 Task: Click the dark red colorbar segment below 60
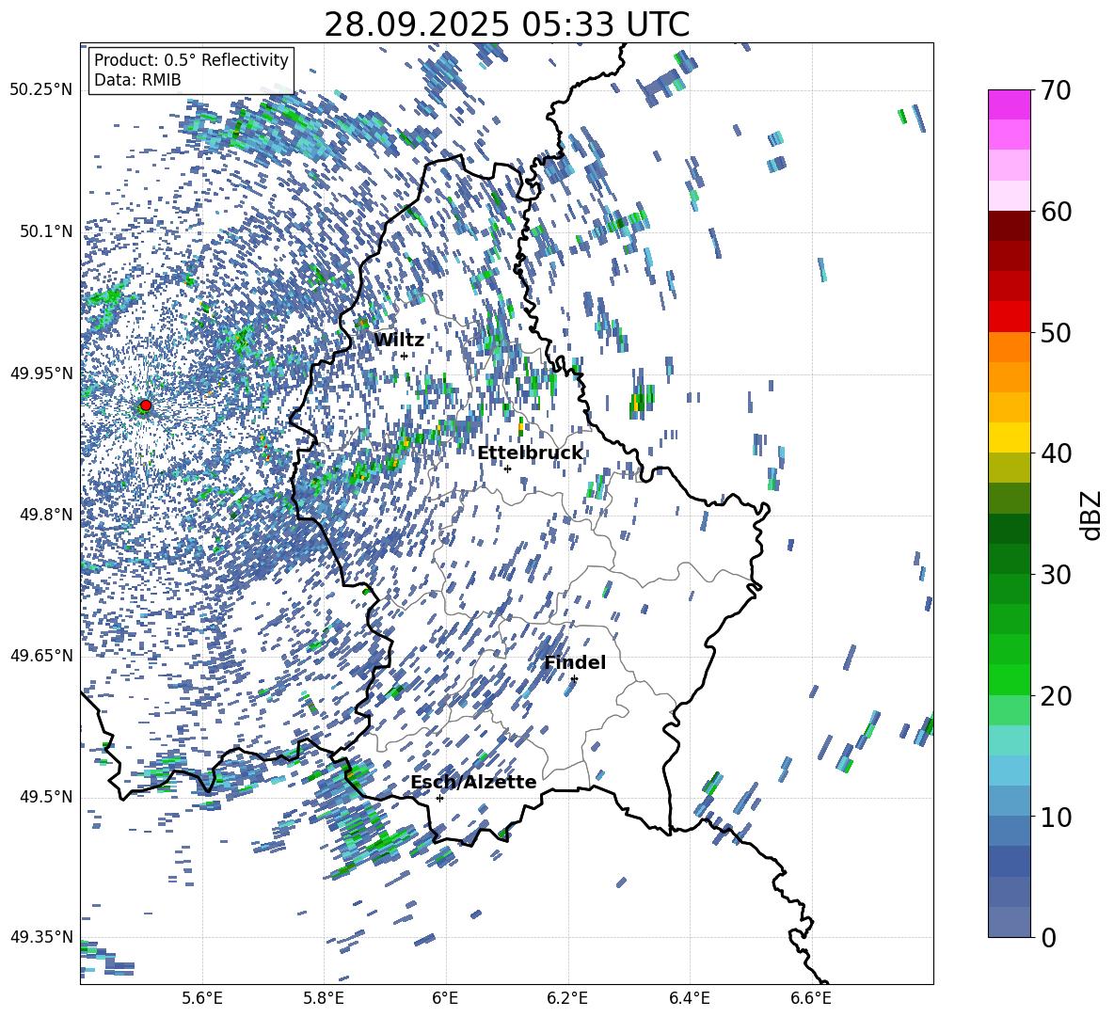coord(1009,226)
